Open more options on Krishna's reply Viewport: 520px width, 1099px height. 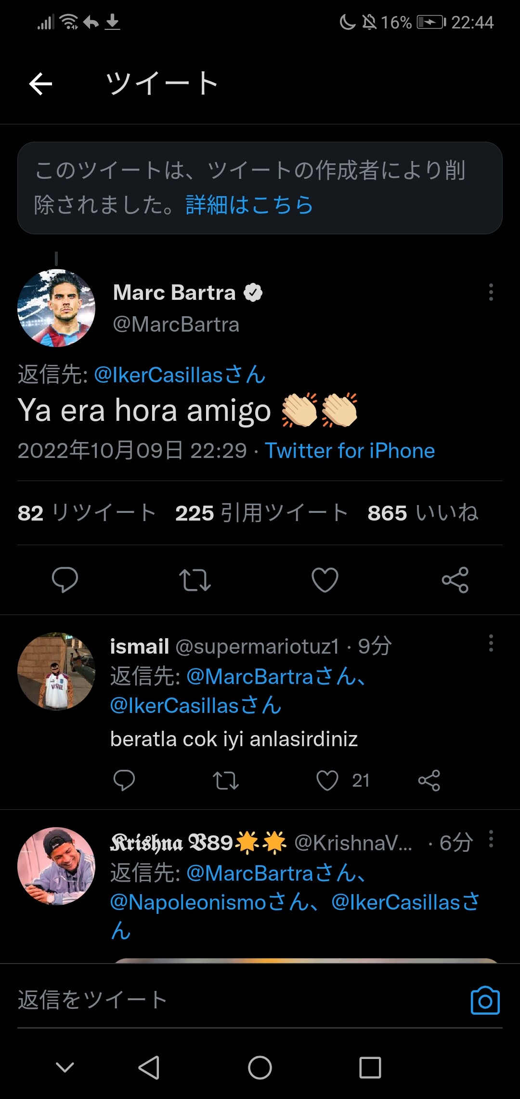pyautogui.click(x=491, y=839)
